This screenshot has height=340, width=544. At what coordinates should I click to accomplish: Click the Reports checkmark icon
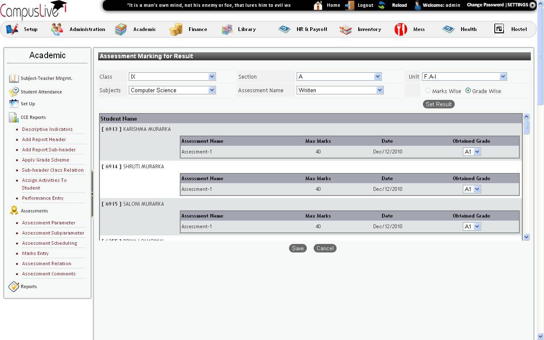14,286
